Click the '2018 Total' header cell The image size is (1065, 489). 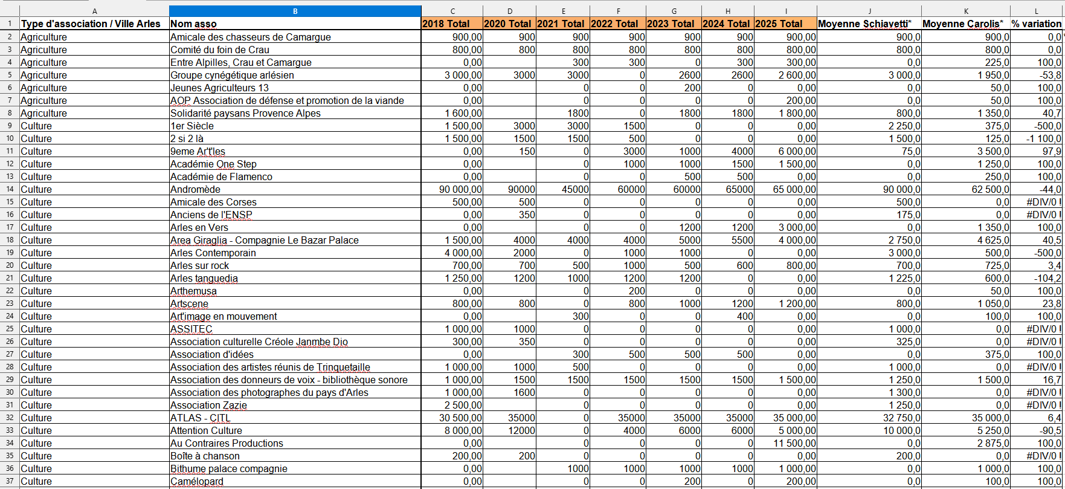coord(452,24)
